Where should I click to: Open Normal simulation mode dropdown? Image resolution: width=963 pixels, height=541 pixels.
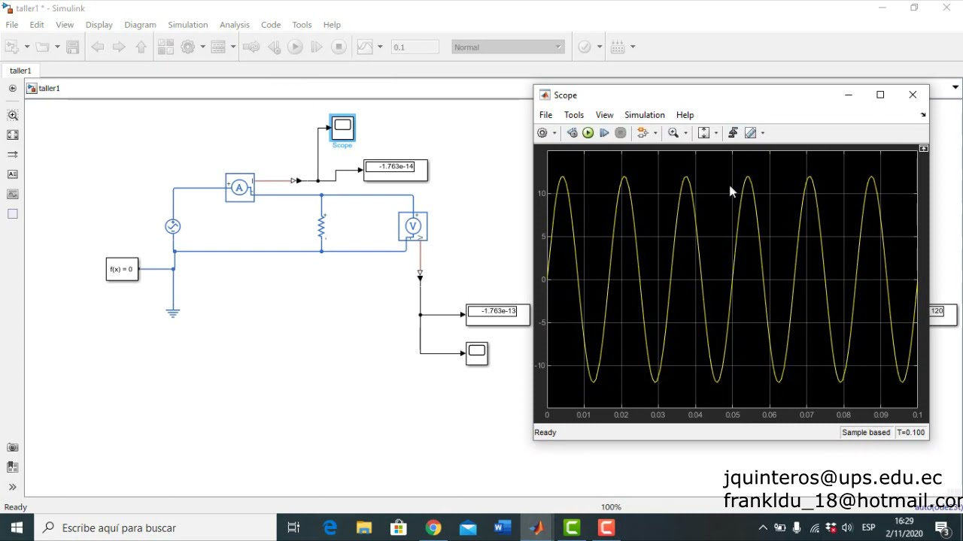coord(508,47)
